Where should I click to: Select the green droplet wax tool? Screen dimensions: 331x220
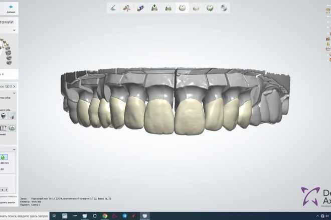click(x=4, y=157)
